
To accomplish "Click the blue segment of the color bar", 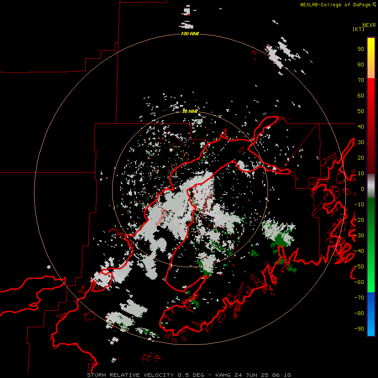I will tap(371, 314).
